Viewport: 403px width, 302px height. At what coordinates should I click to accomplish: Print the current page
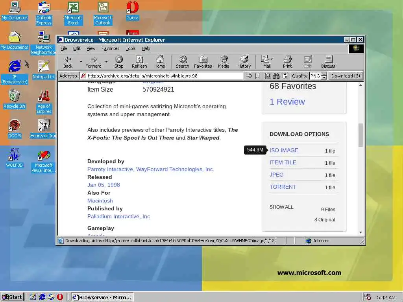coord(287,62)
